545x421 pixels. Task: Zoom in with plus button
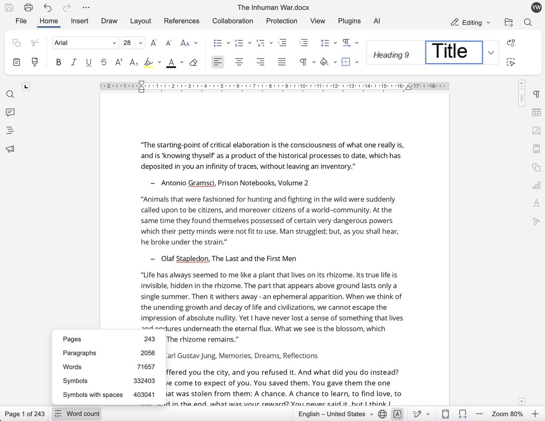coord(535,414)
